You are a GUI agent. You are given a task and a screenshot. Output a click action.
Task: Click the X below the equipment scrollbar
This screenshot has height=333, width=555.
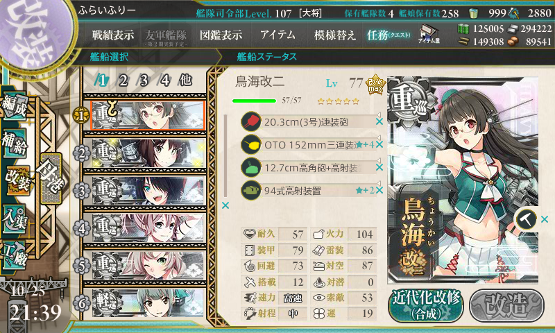click(225, 205)
